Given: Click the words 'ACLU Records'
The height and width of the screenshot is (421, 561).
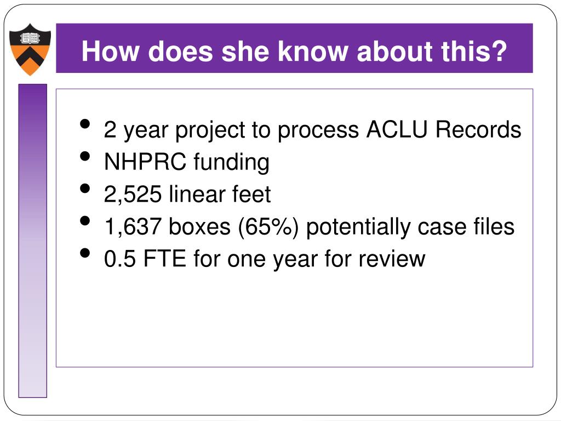Looking at the screenshot, I should (x=444, y=129).
